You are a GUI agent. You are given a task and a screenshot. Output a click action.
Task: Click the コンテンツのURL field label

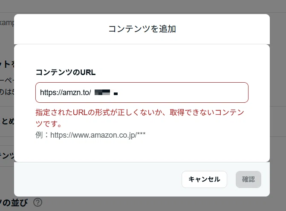[66, 72]
